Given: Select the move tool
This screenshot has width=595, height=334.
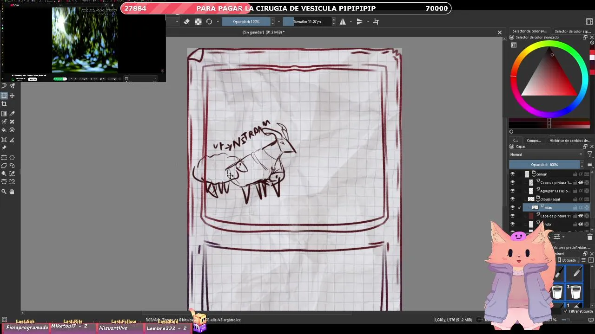Looking at the screenshot, I should [12, 96].
